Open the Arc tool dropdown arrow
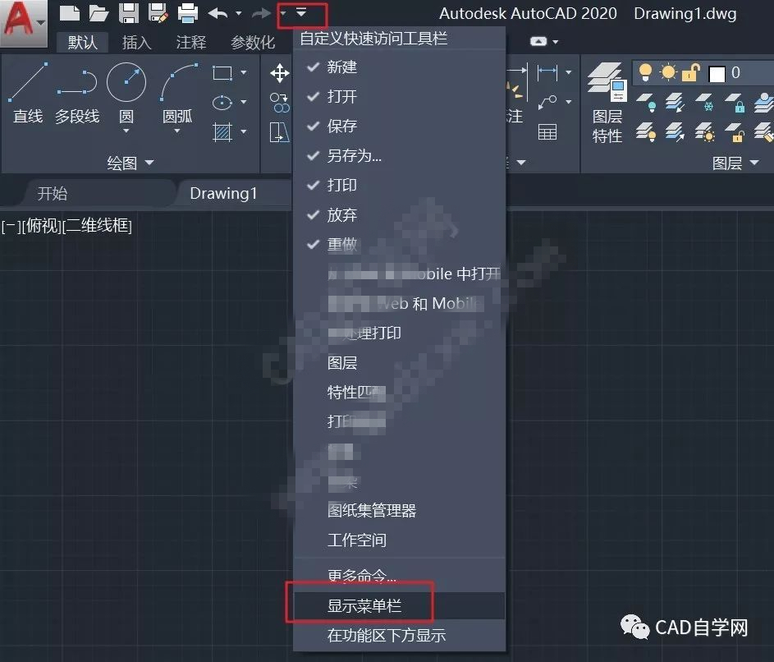 pos(177,131)
